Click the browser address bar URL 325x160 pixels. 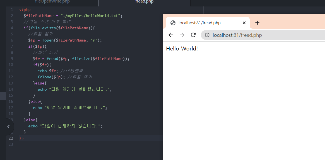point(237,35)
